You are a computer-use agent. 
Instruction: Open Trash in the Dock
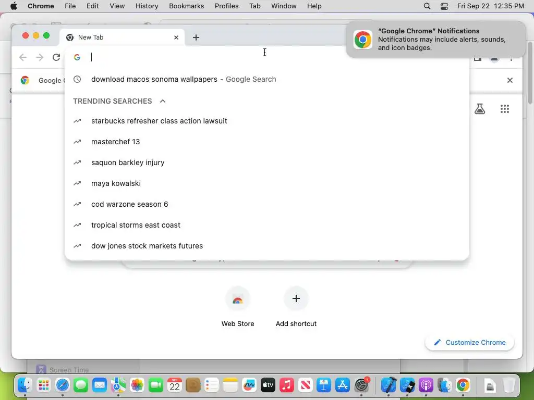509,385
